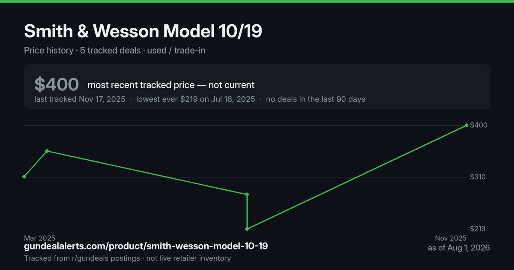Click the Nov 2025 x-axis label
514x270 pixels.
tap(451, 238)
